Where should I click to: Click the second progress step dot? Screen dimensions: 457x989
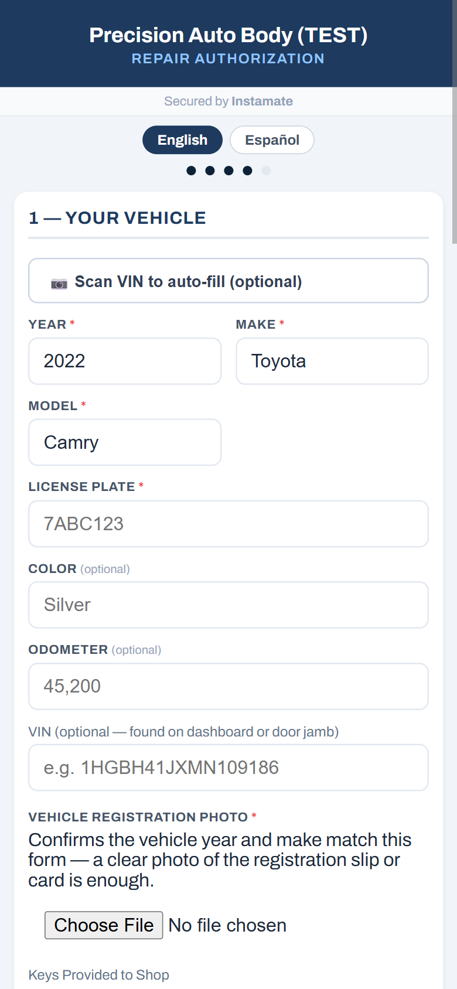coord(210,170)
